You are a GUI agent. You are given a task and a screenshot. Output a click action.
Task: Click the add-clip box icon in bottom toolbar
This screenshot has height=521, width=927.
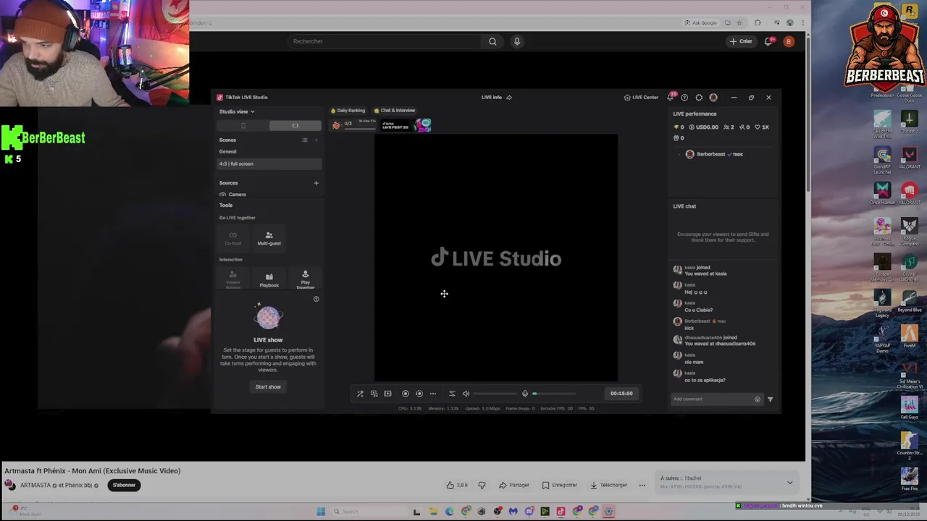(x=387, y=394)
